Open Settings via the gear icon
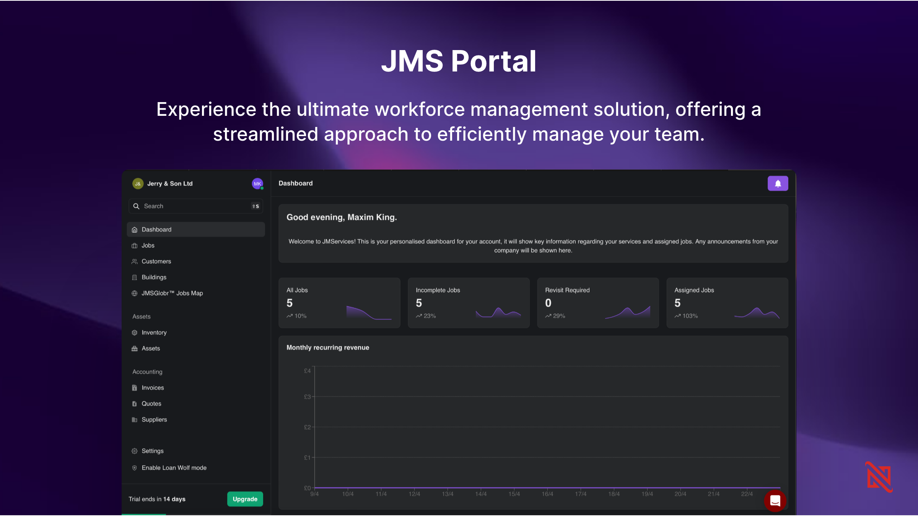The width and height of the screenshot is (918, 516). point(135,451)
